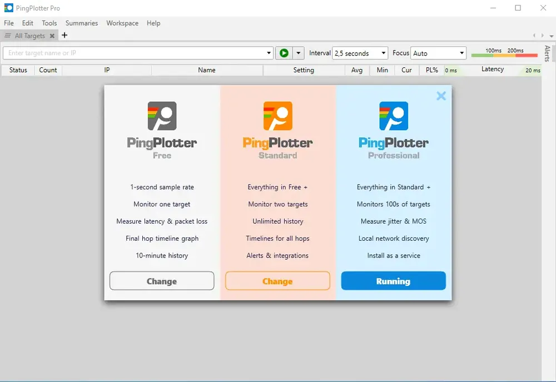The image size is (556, 382).
Task: Add a new tab with the plus icon
Action: coord(64,35)
